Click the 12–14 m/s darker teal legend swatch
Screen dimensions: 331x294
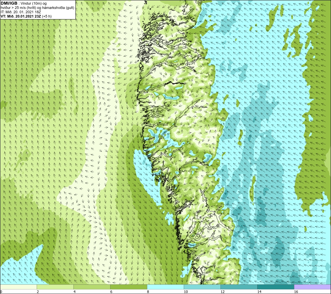pyautogui.click(x=239, y=287)
